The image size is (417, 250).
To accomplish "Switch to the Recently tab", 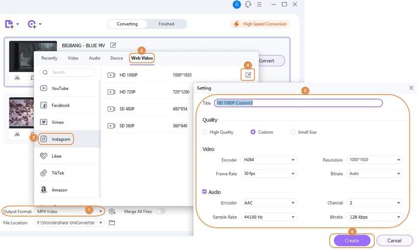I will 50,58.
